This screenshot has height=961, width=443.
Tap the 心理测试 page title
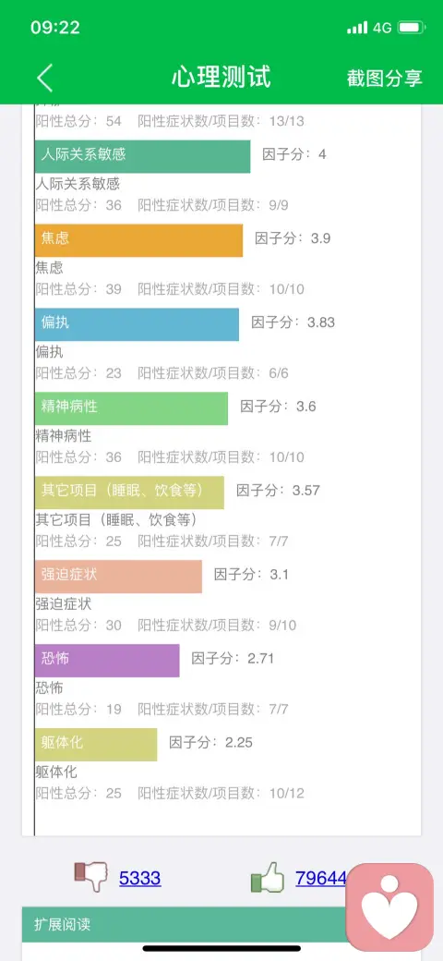[221, 78]
